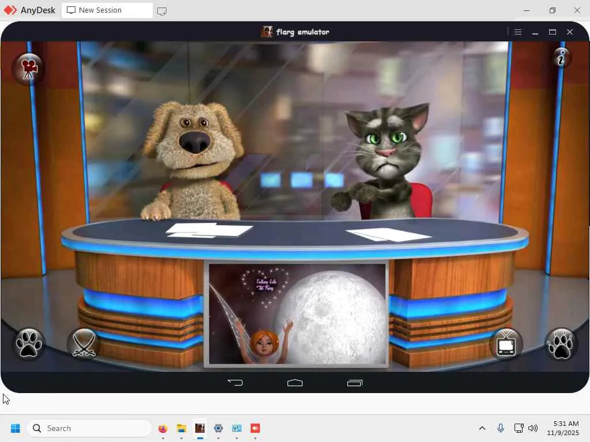Tap the video camera record icon
Screen dimensions: 590x442
[x=28, y=69]
